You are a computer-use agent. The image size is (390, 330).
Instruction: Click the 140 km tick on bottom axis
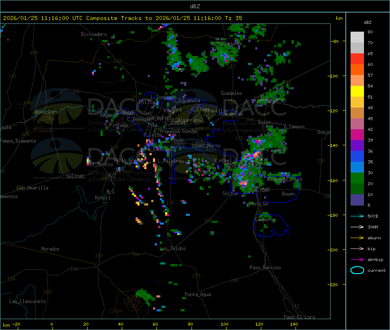(x=294, y=324)
